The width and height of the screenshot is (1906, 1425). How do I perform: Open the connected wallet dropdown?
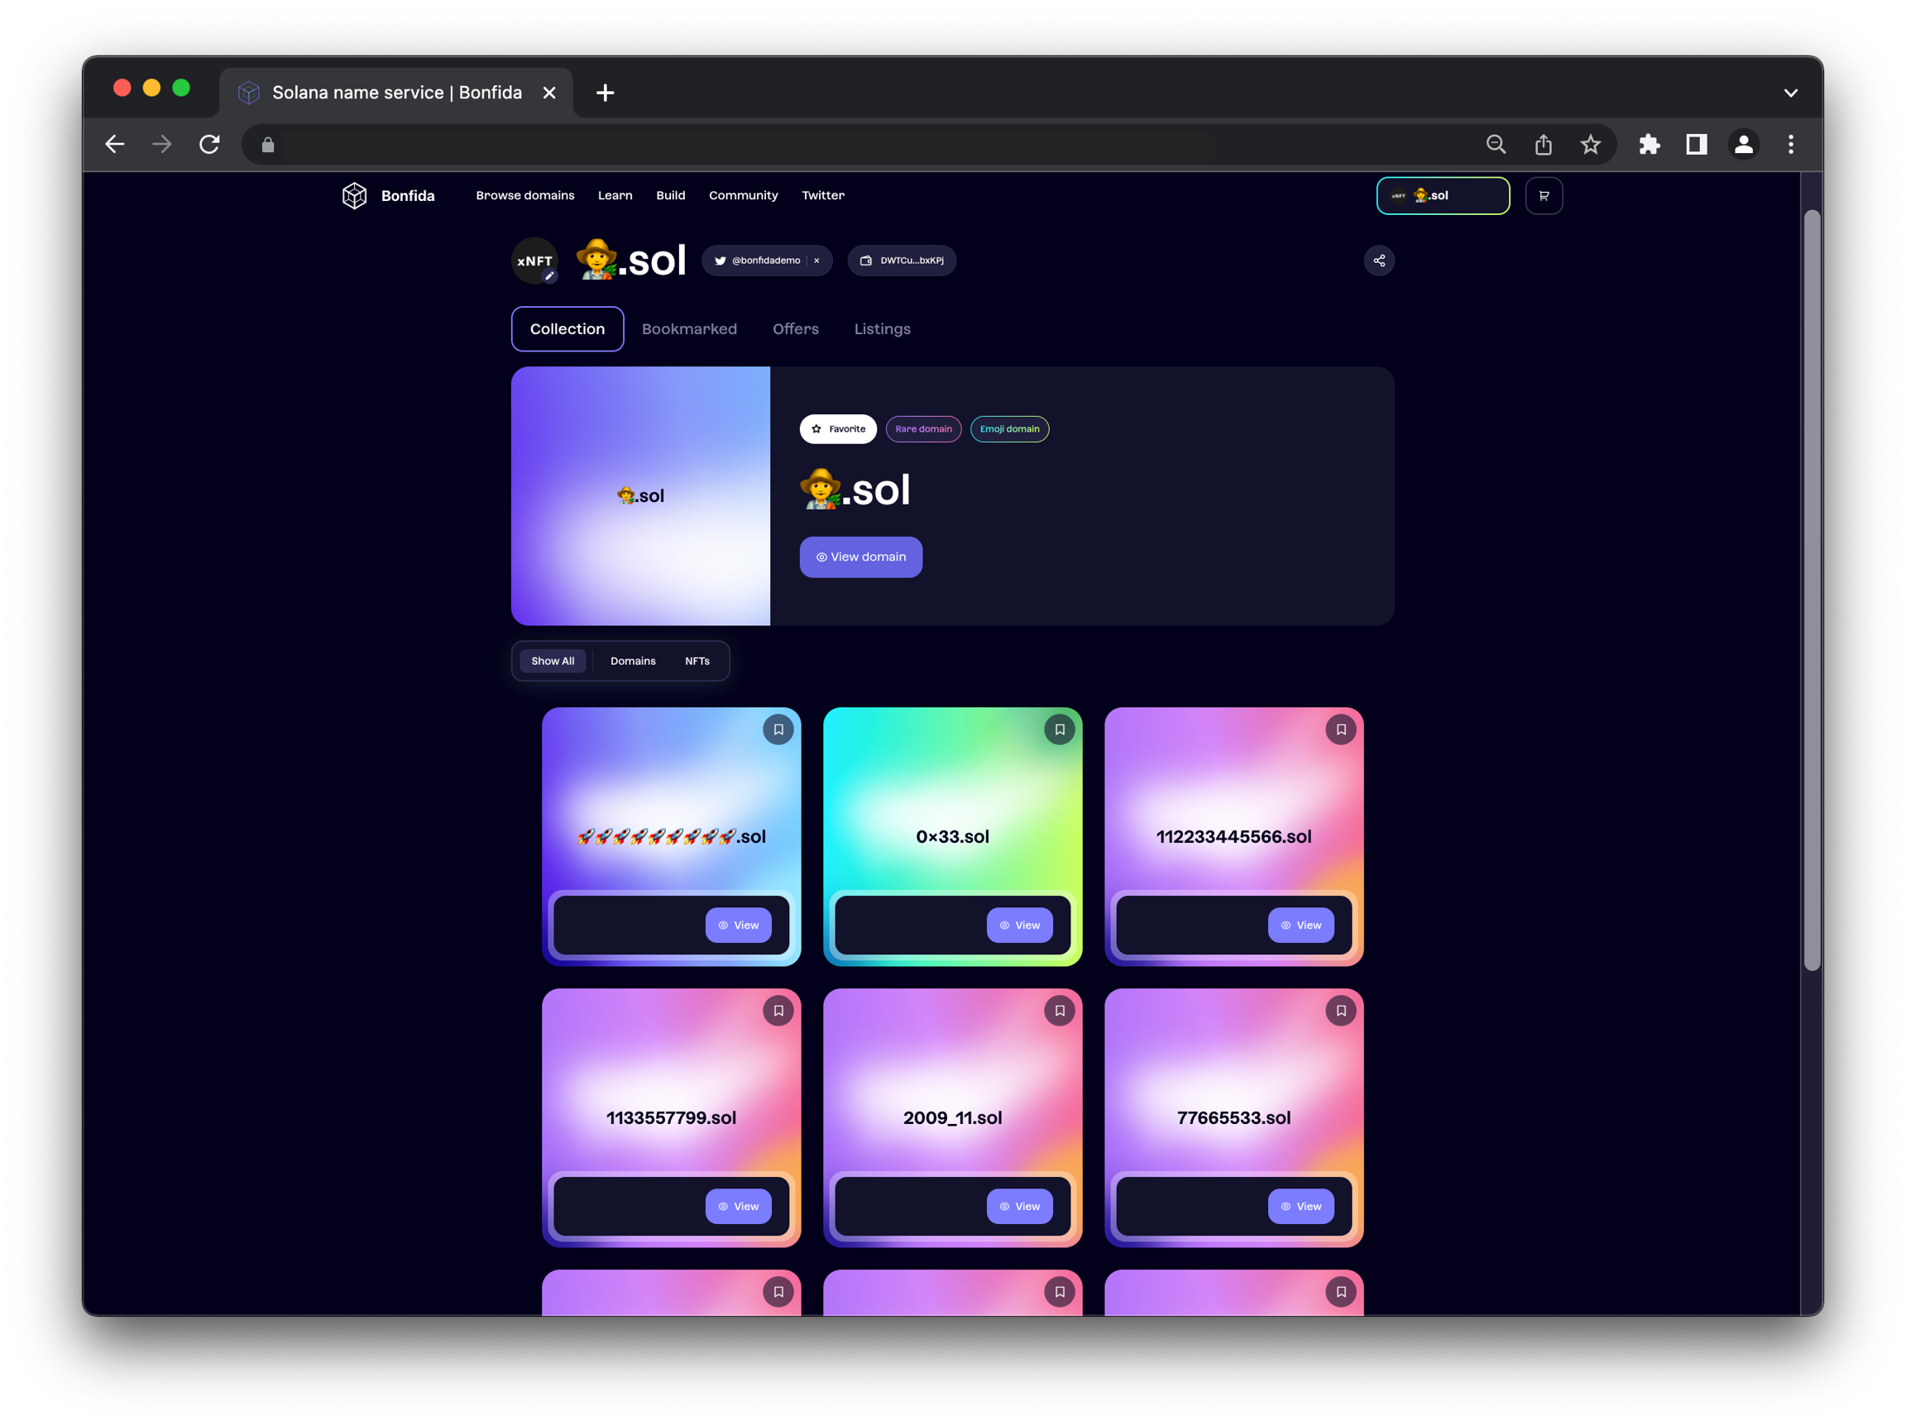[1443, 195]
